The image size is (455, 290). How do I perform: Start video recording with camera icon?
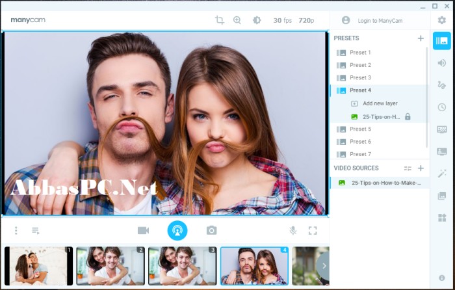[144, 230]
